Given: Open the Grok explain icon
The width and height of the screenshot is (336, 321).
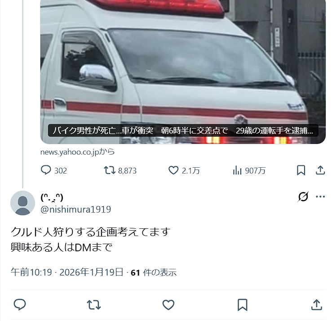Looking at the screenshot, I should pyautogui.click(x=303, y=196).
